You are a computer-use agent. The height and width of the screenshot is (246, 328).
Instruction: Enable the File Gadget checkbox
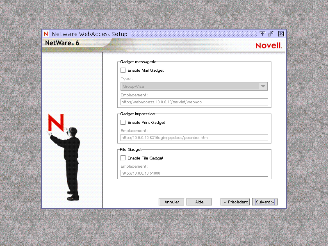coord(123,158)
